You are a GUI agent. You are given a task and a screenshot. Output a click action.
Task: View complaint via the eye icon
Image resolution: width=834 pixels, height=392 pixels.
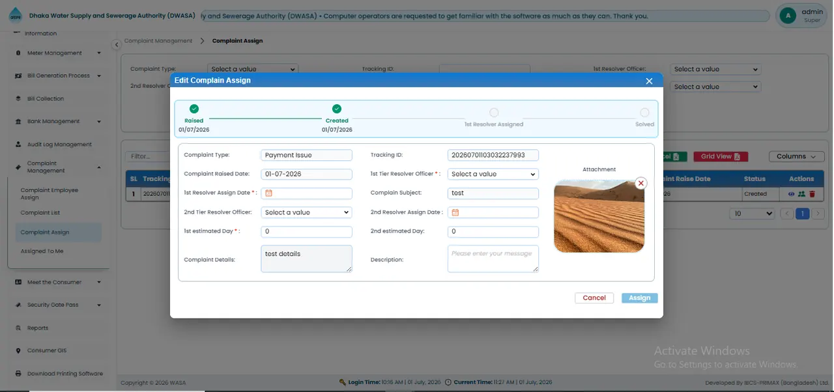point(792,194)
